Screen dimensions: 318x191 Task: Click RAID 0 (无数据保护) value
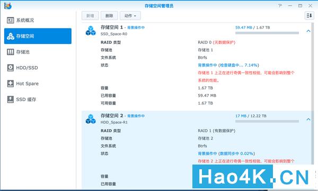tap(217, 42)
